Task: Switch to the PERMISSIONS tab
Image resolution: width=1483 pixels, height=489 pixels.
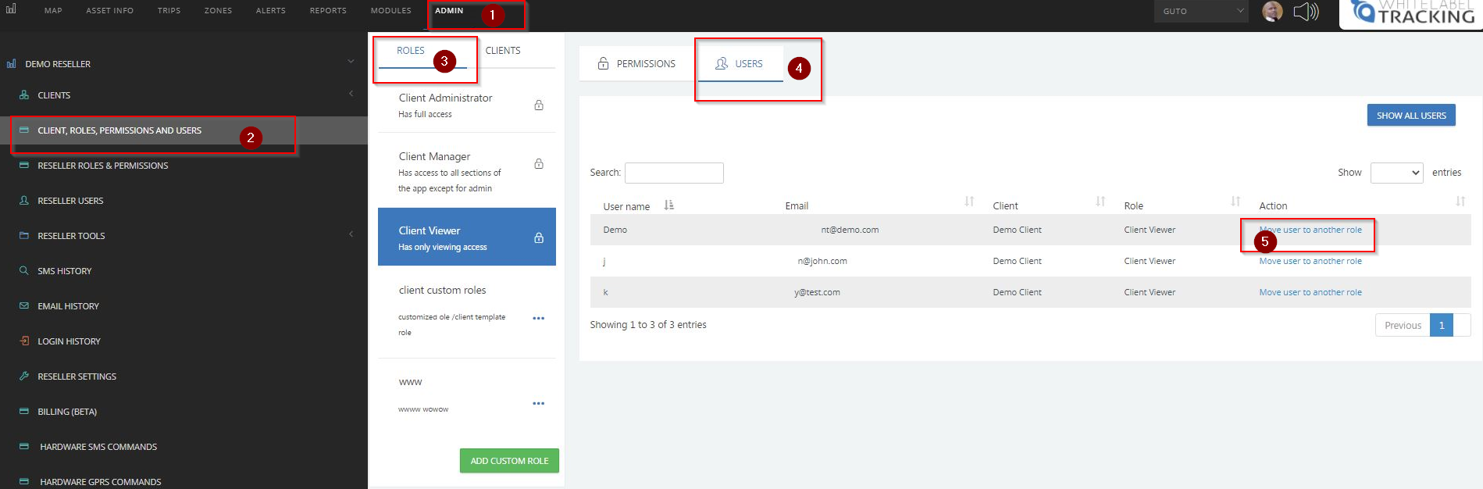Action: coord(636,64)
